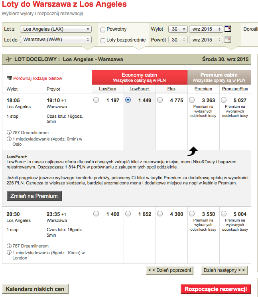Click the PremiumFlex column header link
This screenshot has height=297, width=258.
tap(235, 89)
